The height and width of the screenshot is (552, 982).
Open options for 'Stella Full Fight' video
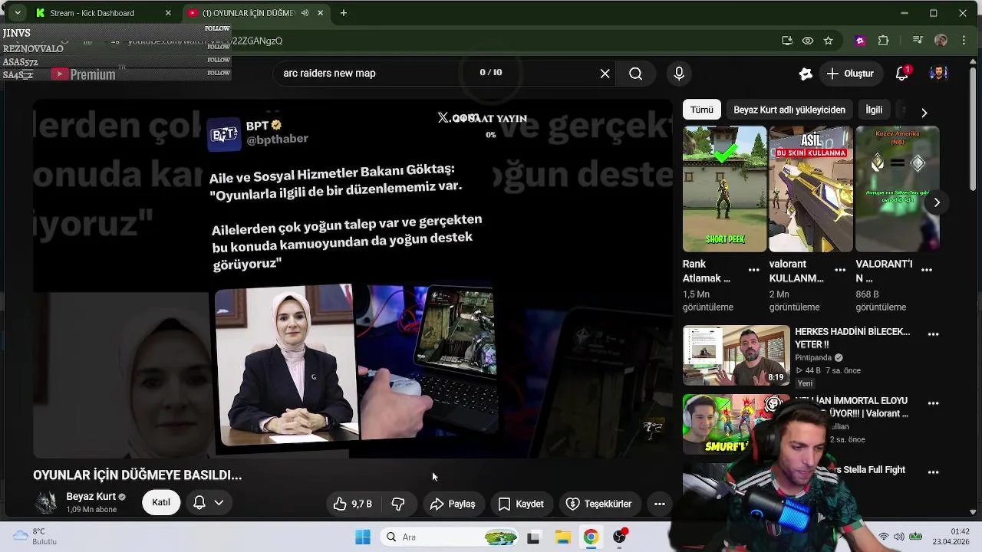934,472
